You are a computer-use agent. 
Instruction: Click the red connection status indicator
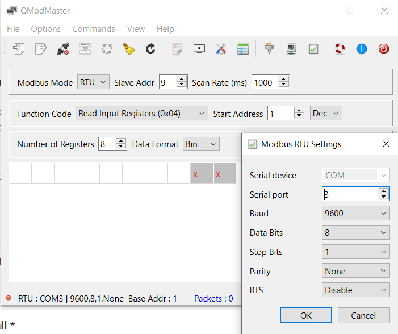tap(9, 298)
